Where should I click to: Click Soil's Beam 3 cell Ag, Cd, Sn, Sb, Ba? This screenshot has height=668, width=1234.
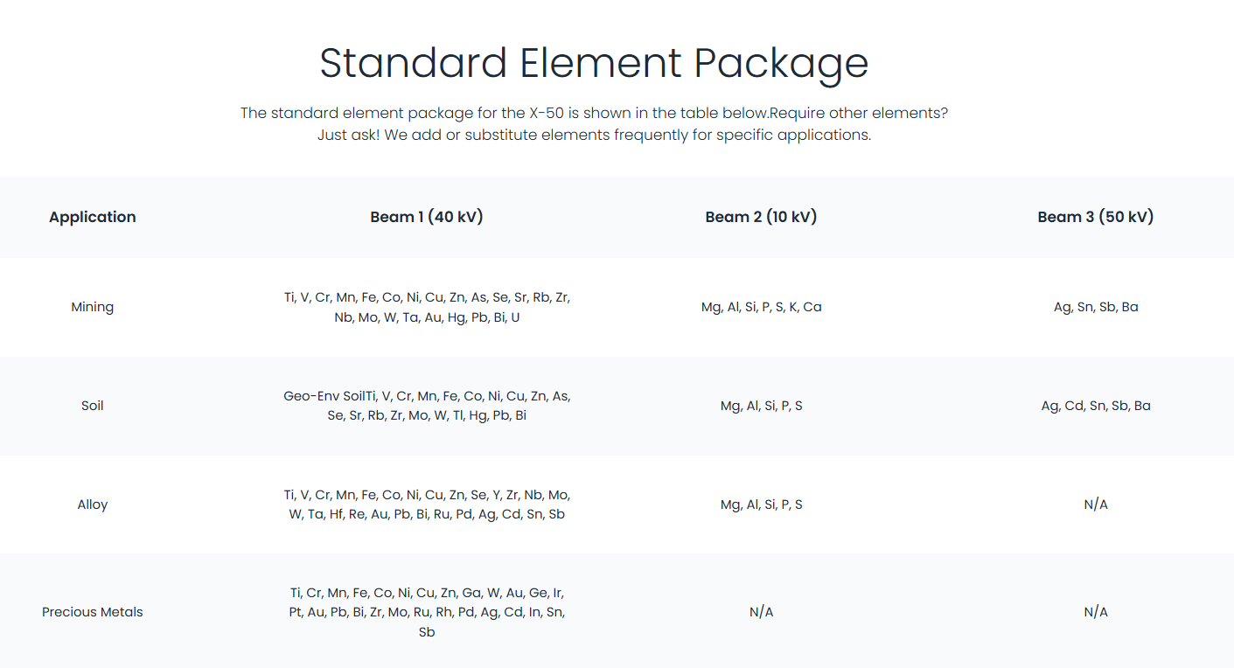[x=1096, y=406]
